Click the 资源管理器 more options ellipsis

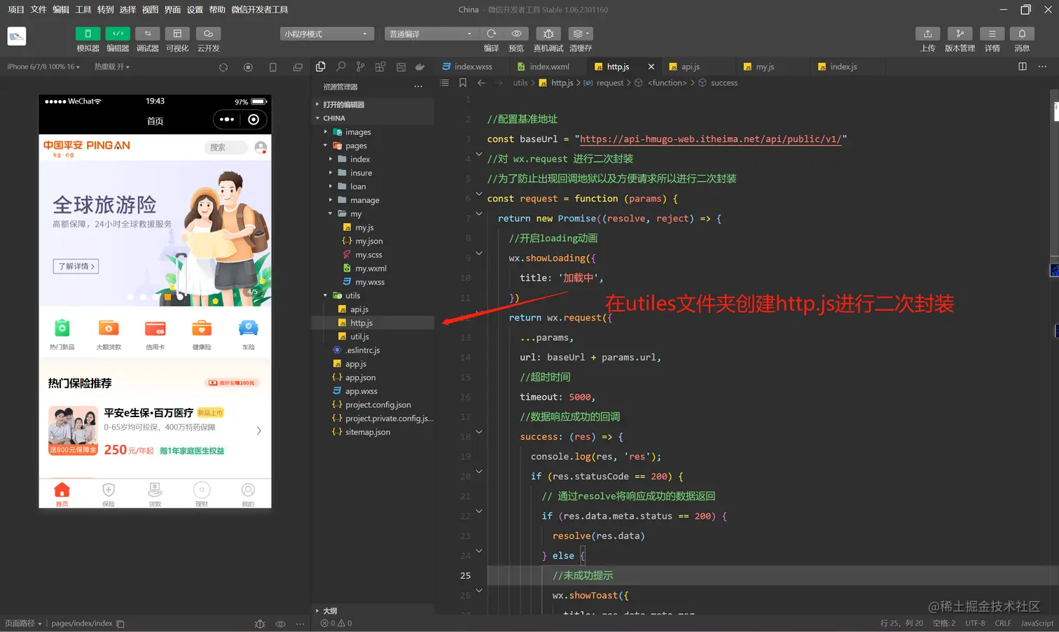click(418, 87)
